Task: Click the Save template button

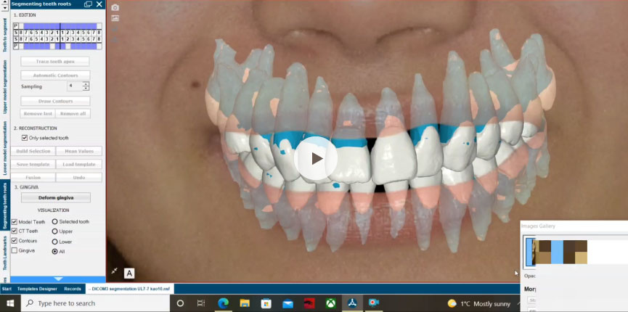Action: (33, 164)
